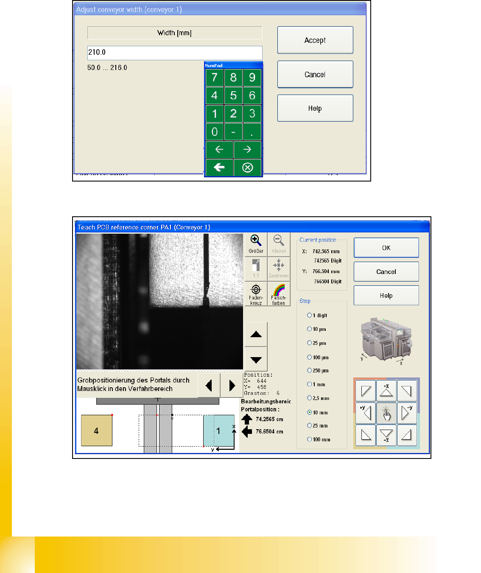Jog portal in -Y direction
This screenshot has width=481, height=573.
[407, 413]
